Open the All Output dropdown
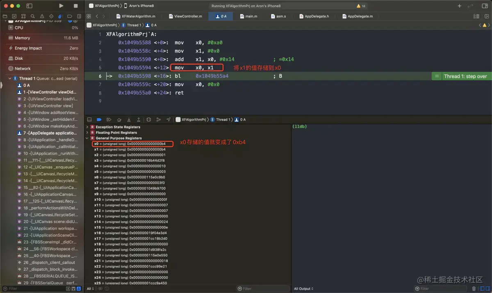 pyautogui.click(x=304, y=288)
